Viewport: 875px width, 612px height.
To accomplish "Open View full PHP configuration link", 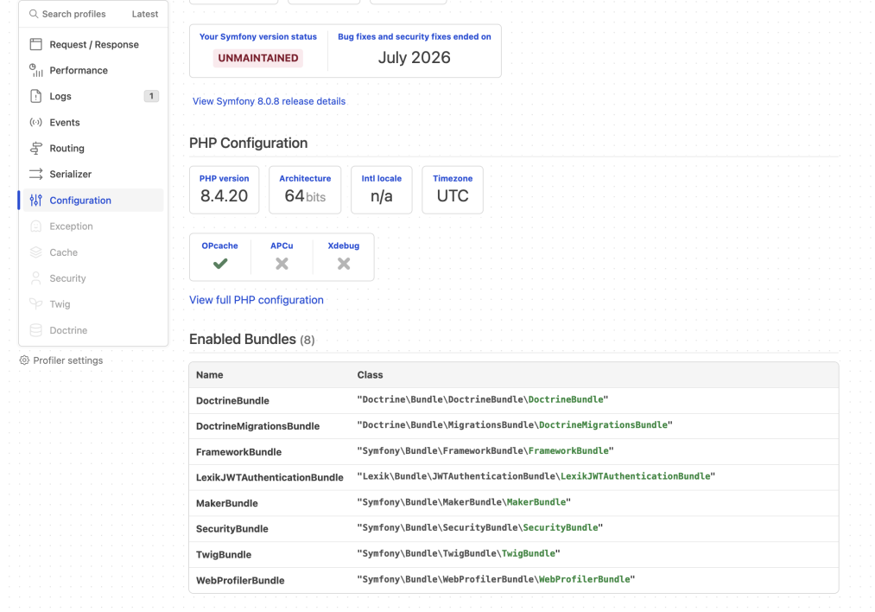I will click(x=257, y=300).
